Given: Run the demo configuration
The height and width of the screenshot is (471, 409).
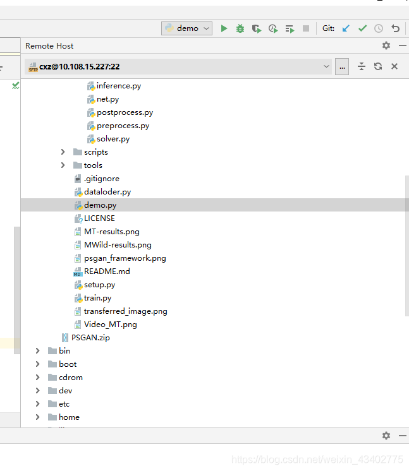Looking at the screenshot, I should tap(224, 28).
